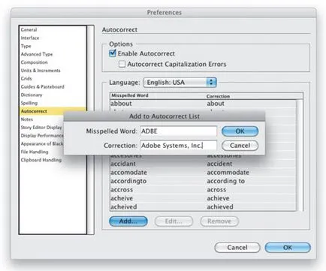This screenshot has width=326, height=271.
Task: Select Appearance of Black category
Action: coord(41,143)
